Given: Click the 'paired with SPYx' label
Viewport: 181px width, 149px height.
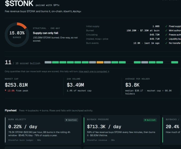Looking at the screenshot, I should click(47, 5).
